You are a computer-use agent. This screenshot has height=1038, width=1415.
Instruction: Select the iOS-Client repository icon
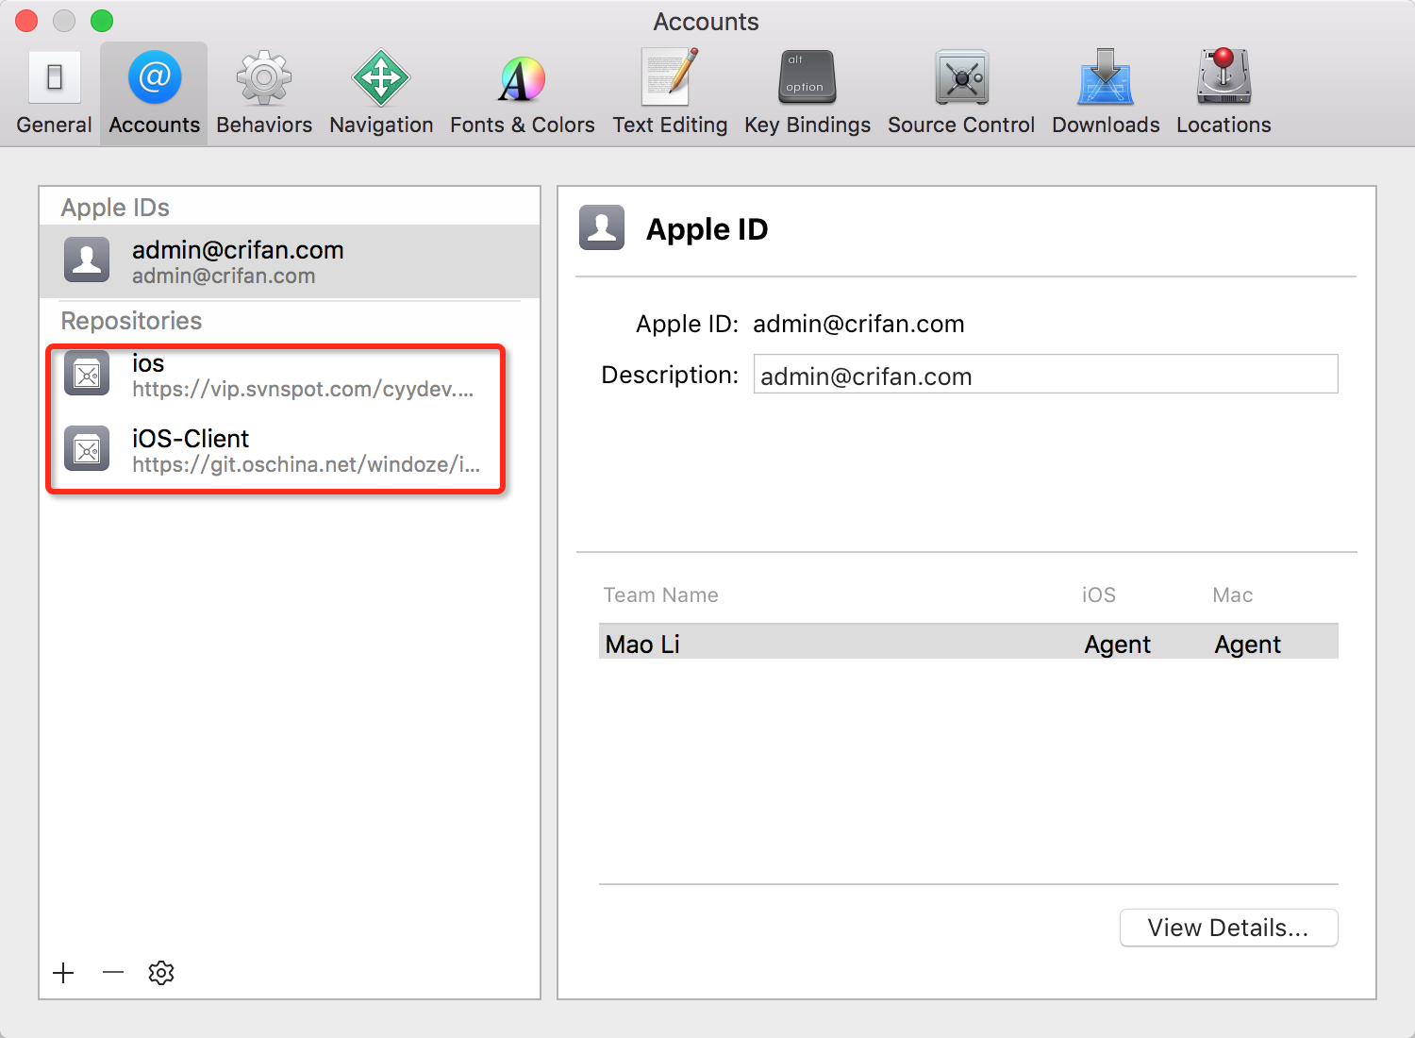(x=87, y=449)
